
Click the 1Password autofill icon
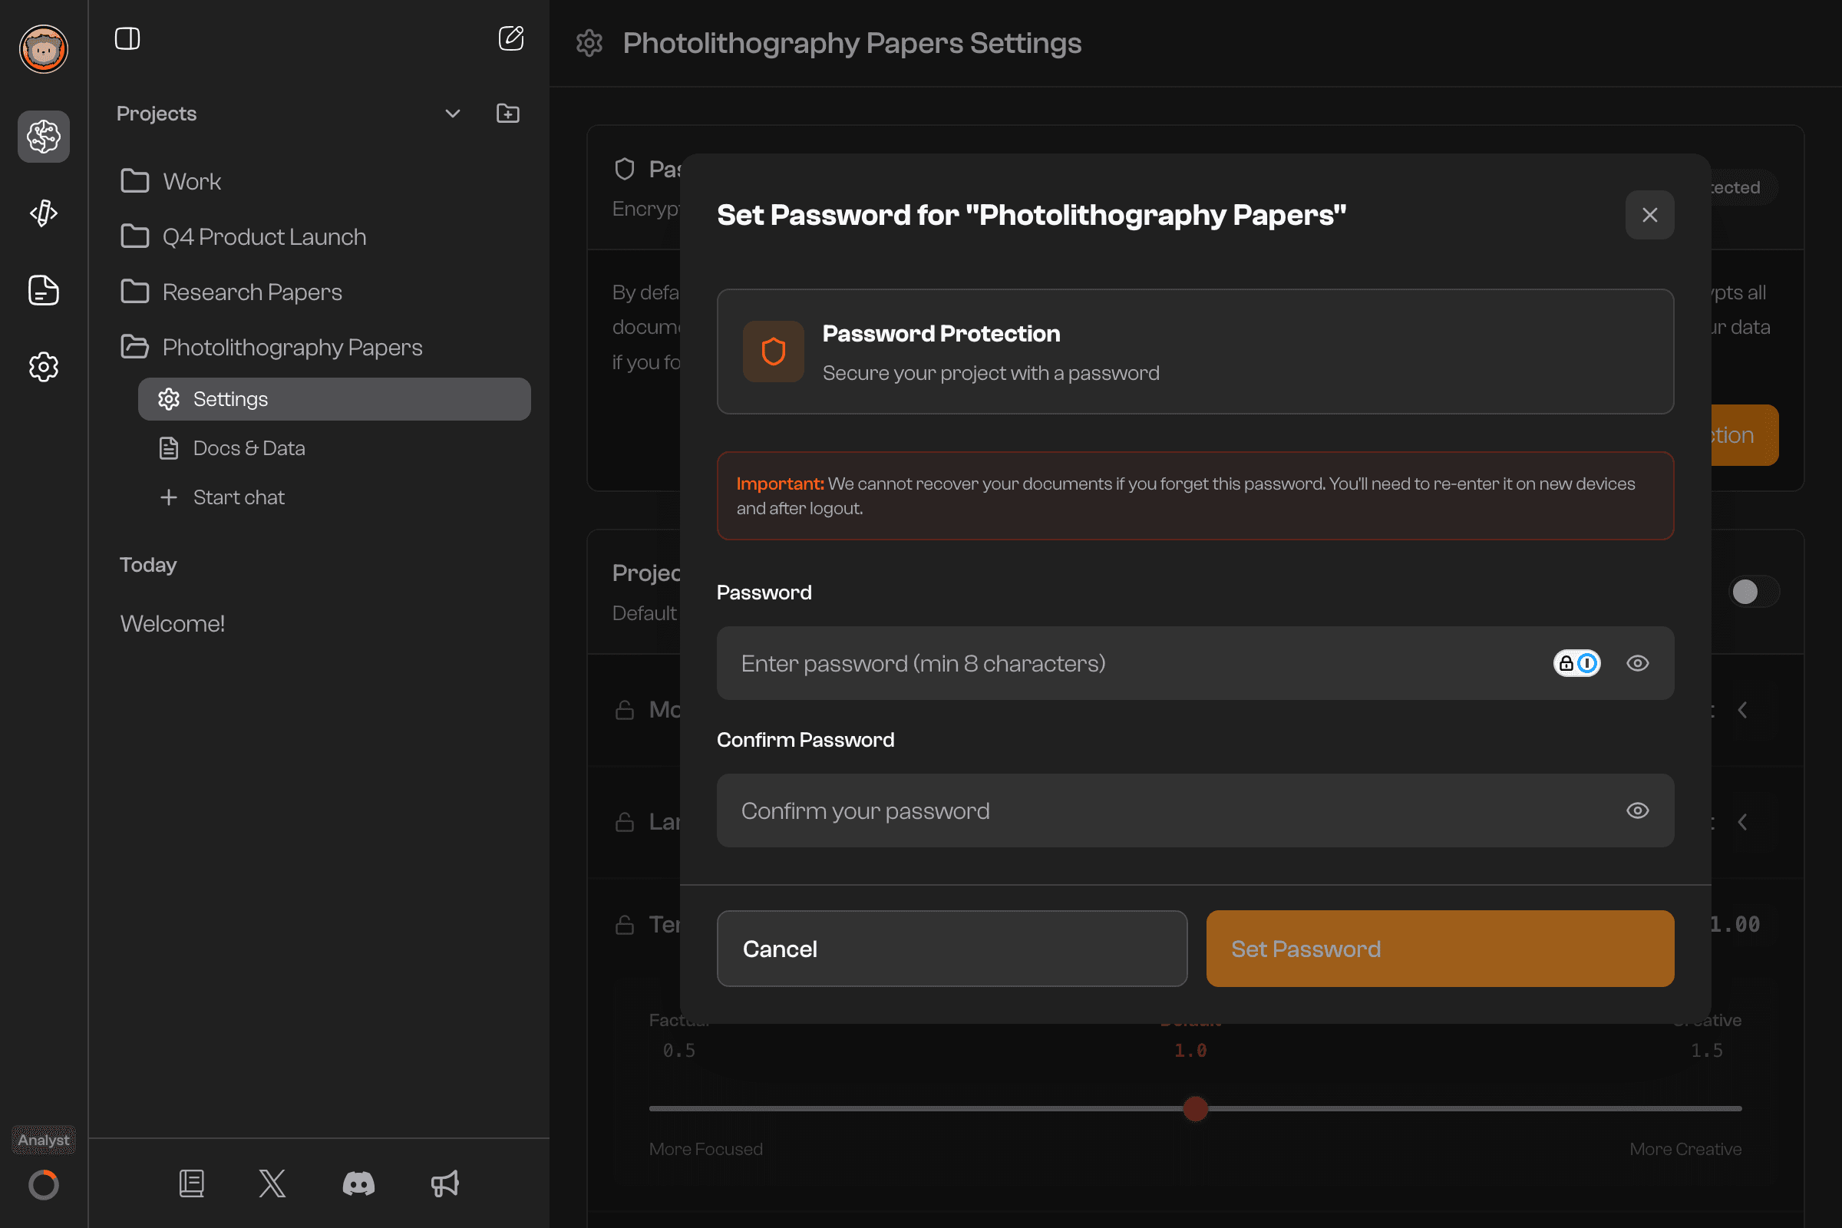click(1576, 663)
